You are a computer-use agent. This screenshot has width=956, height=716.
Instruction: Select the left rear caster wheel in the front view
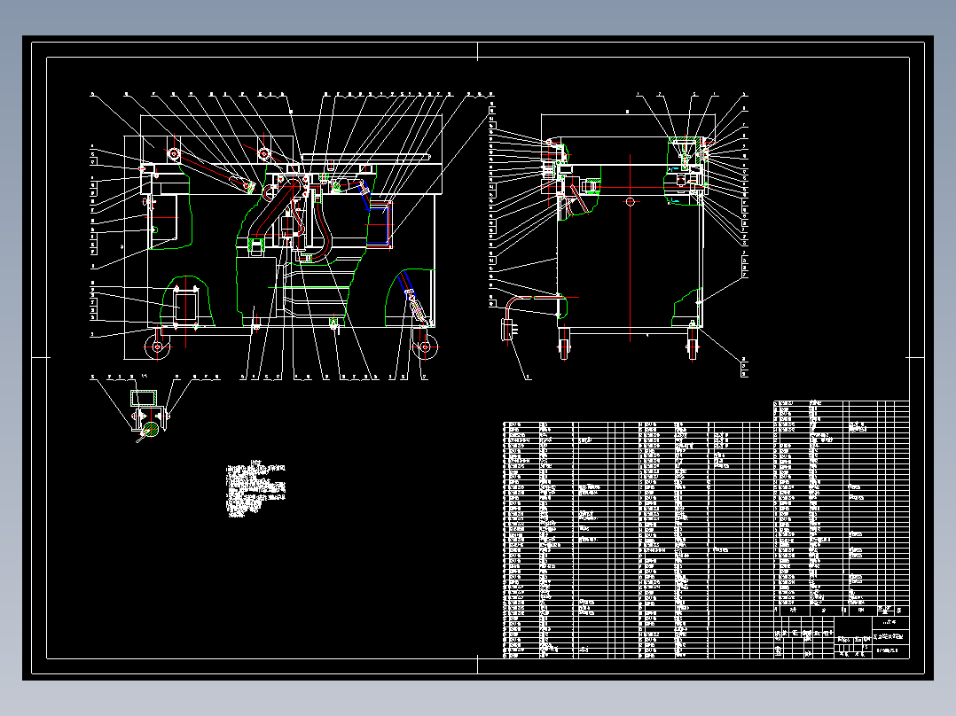click(x=157, y=346)
